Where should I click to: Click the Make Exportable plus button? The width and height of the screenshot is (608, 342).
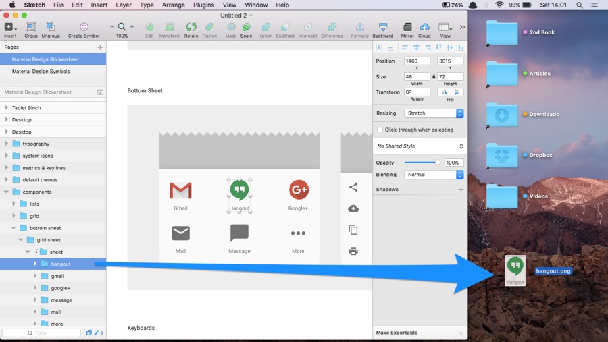[461, 333]
